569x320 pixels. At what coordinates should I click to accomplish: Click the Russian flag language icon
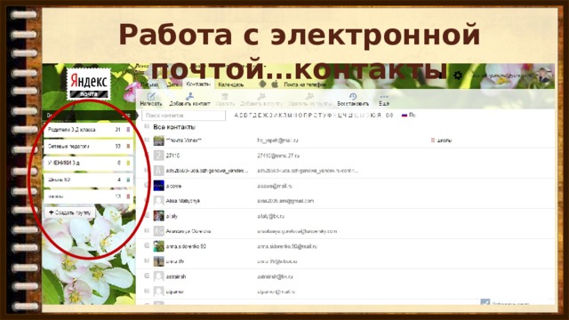[405, 115]
